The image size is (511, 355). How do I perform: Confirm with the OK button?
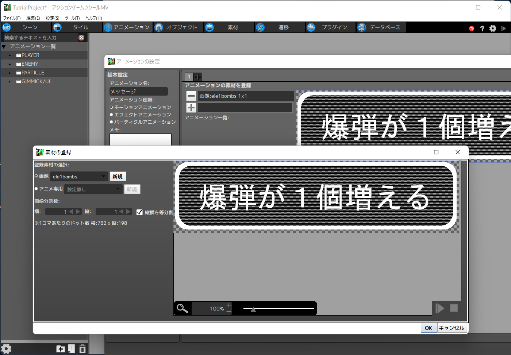429,328
